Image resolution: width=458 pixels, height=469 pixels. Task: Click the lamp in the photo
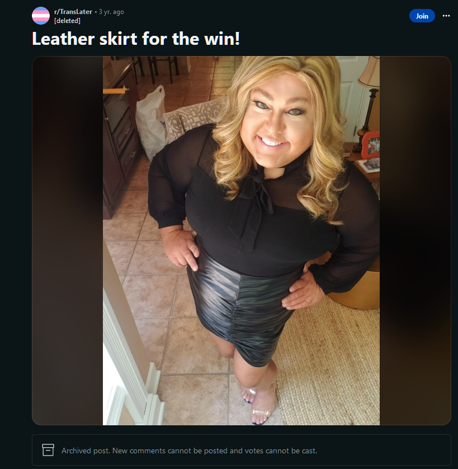[x=367, y=101]
